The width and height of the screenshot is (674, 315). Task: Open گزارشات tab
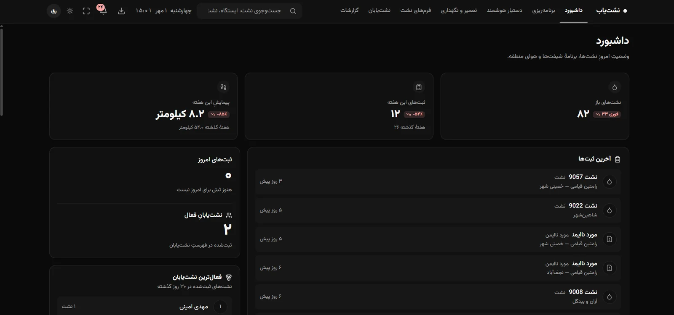(x=350, y=10)
